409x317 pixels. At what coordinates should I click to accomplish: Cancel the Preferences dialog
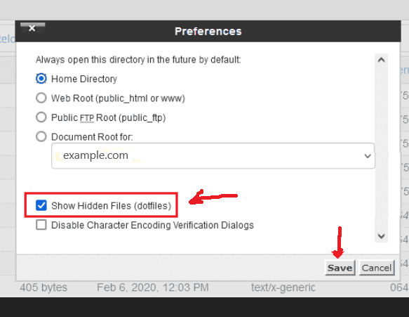click(377, 268)
